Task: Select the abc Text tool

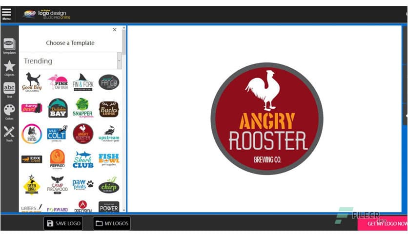Action: tap(9, 90)
